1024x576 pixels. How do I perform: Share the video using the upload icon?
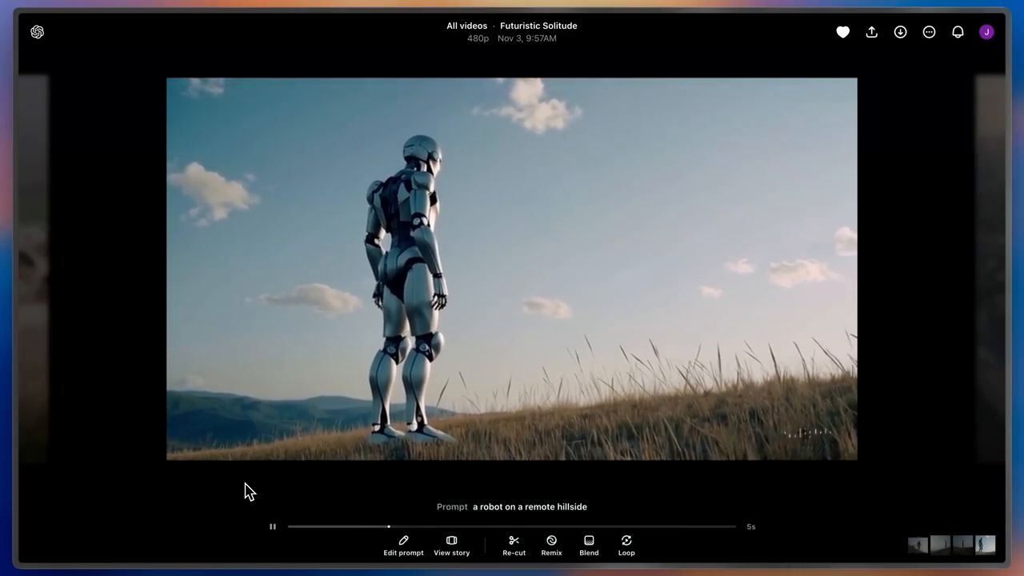tap(871, 32)
